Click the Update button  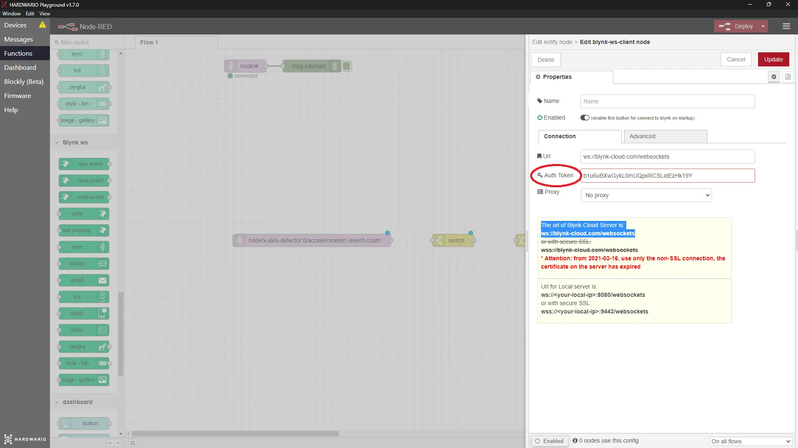(x=773, y=59)
